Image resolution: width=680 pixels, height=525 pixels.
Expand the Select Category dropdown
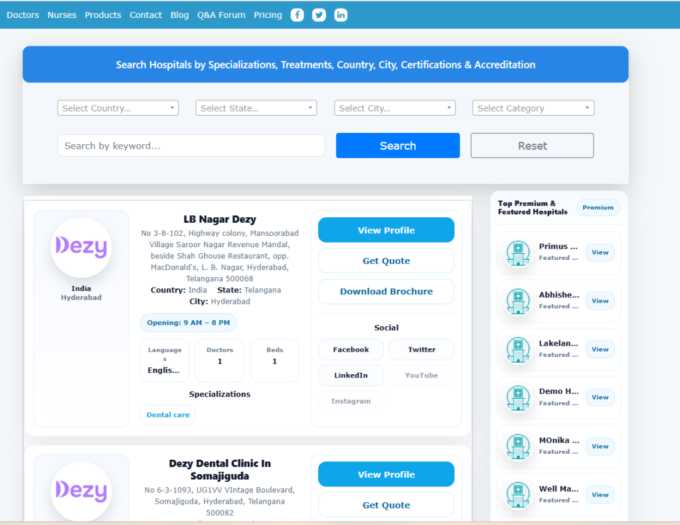click(x=533, y=108)
